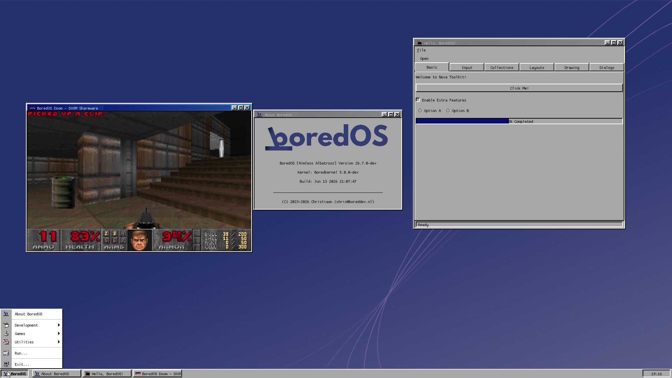Select Run... from the start menu
This screenshot has height=378, width=672.
(x=31, y=353)
